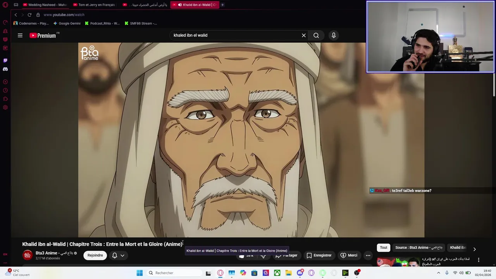The height and width of the screenshot is (279, 496).
Task: Click the video player to pause
Action: (251, 139)
